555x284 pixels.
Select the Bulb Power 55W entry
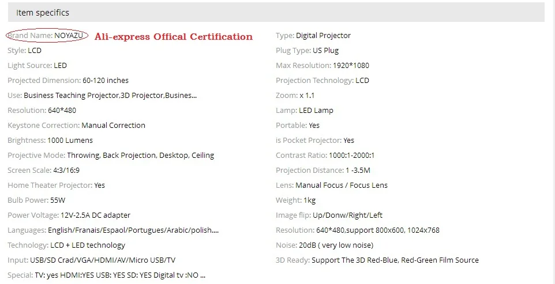point(36,200)
